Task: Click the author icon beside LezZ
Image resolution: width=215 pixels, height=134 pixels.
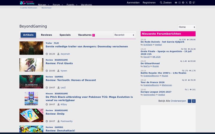Action: coord(59,88)
